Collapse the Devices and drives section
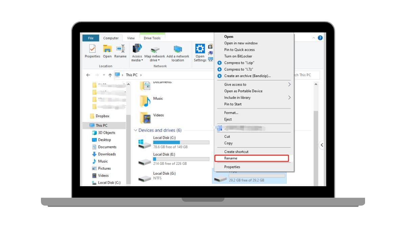406x228 pixels. tap(135, 130)
